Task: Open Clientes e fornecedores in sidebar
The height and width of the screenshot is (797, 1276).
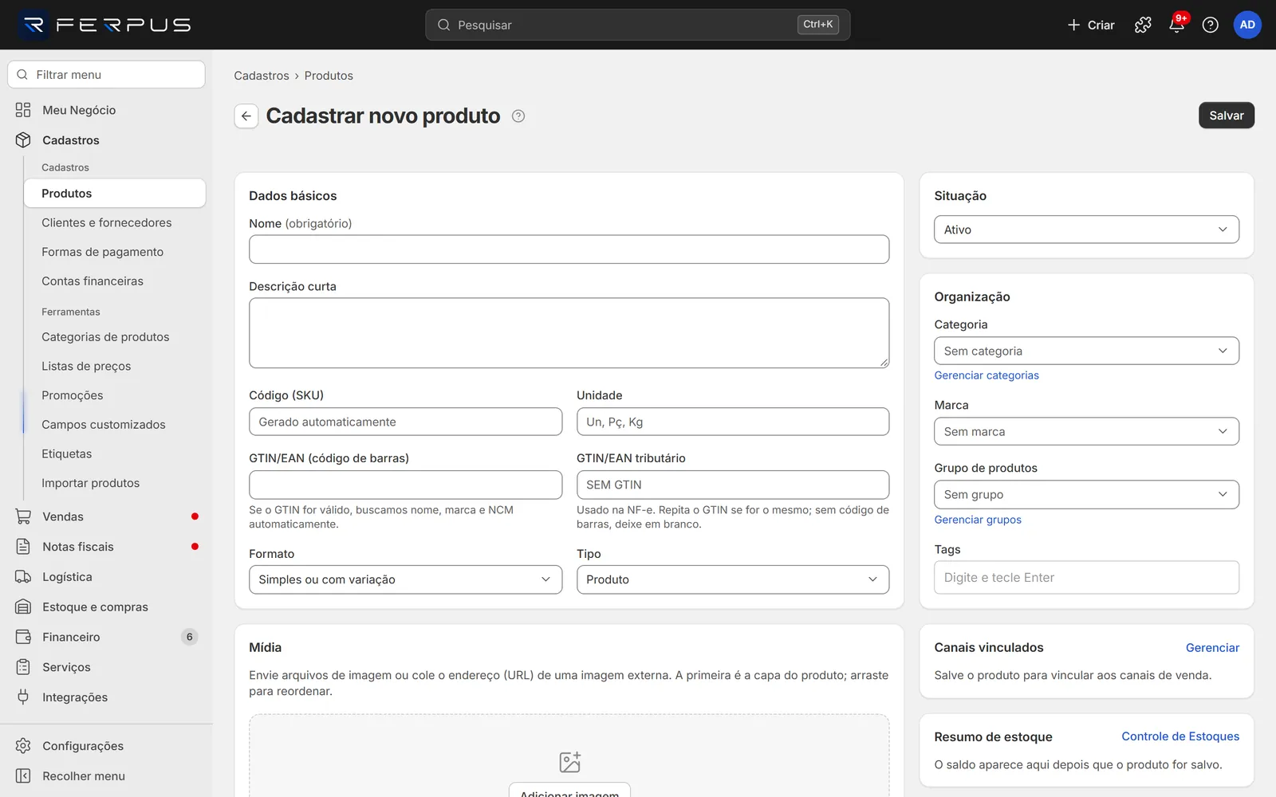Action: pyautogui.click(x=114, y=222)
